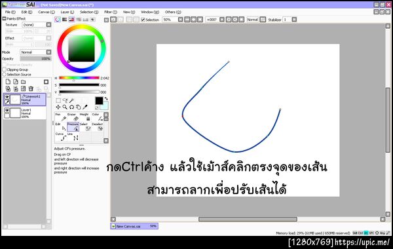Viewport: 393px width, 249px height.
Task: Open the Stabilizer value dropdown
Action: click(x=294, y=19)
